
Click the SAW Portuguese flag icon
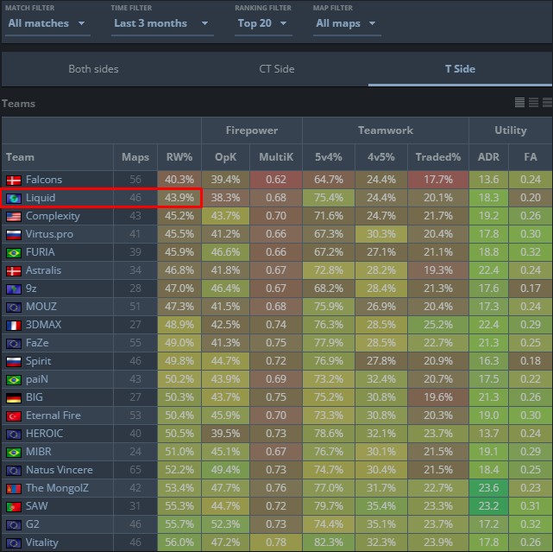14,506
